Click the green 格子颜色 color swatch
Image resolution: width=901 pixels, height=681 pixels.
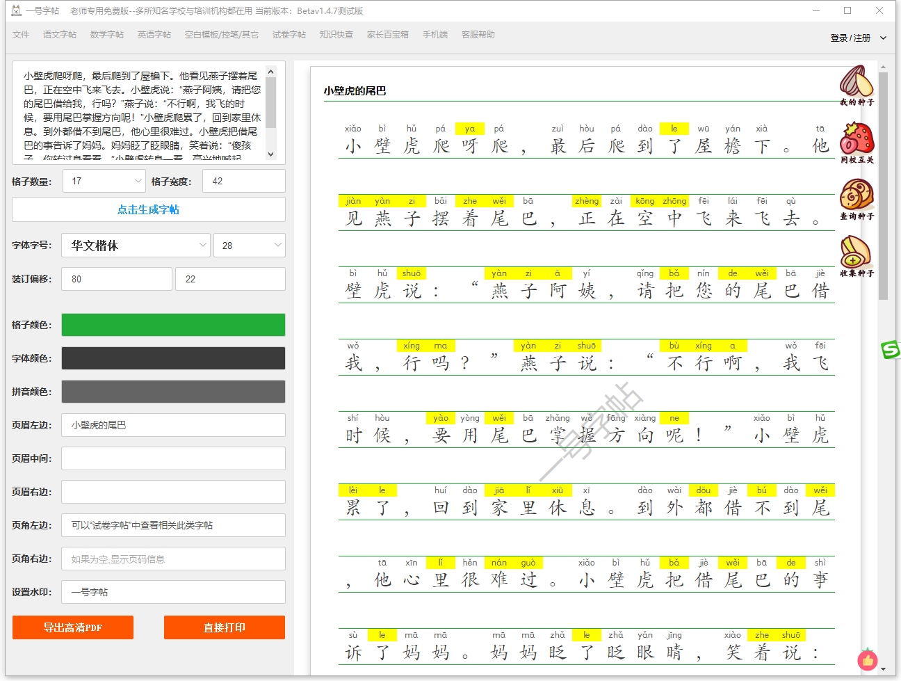click(x=173, y=325)
